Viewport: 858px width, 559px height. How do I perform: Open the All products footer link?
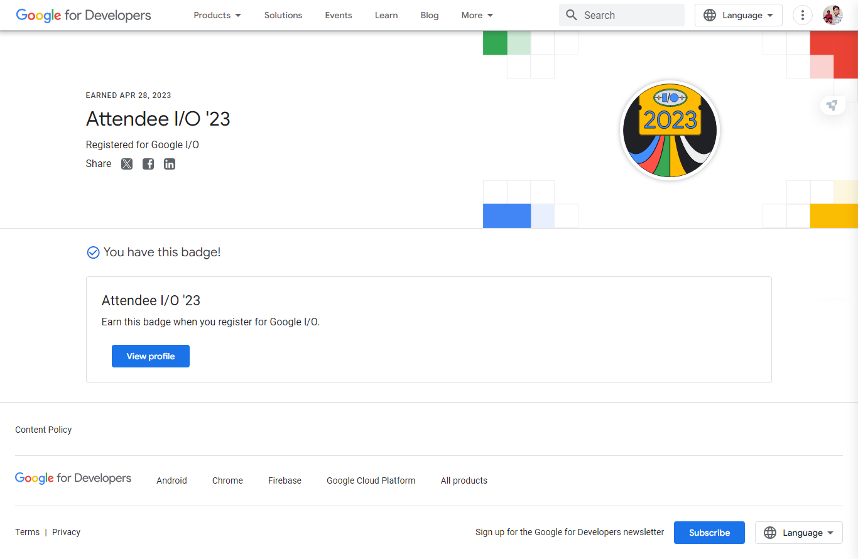tap(464, 480)
